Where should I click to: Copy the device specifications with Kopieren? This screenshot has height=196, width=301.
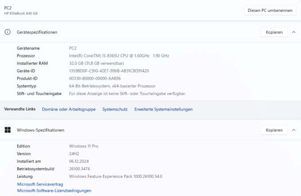(x=274, y=32)
